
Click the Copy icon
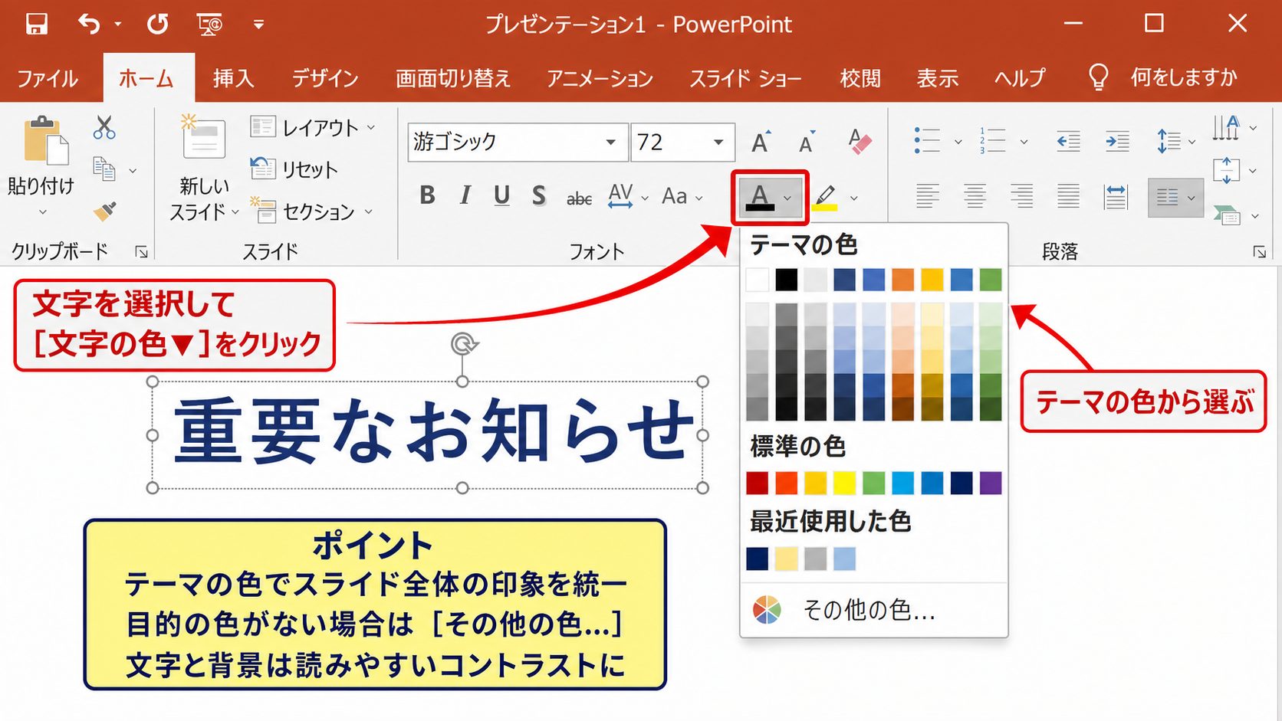tap(104, 169)
